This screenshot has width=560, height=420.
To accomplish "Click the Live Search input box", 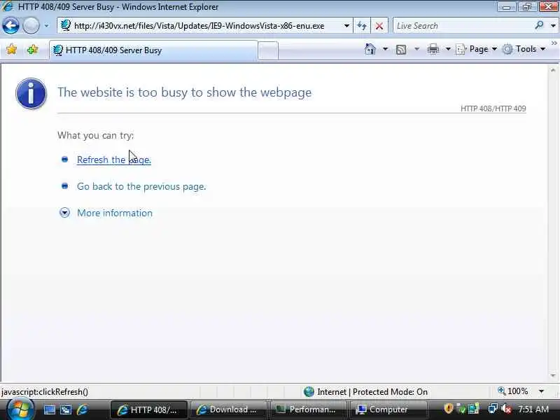I will [x=463, y=26].
